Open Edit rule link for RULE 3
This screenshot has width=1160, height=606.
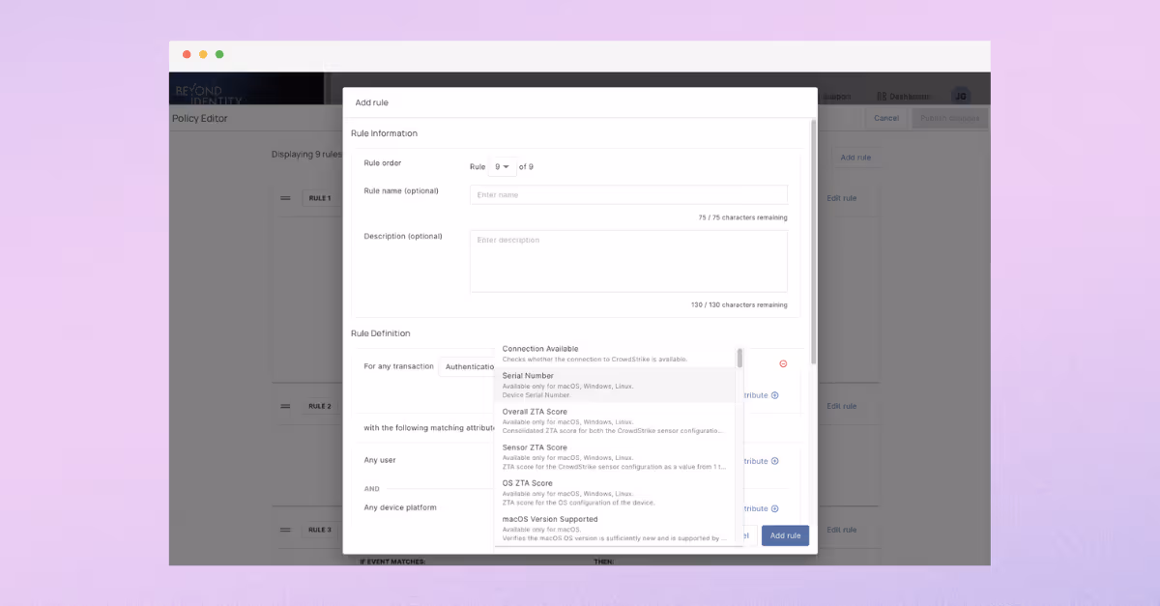coord(841,530)
